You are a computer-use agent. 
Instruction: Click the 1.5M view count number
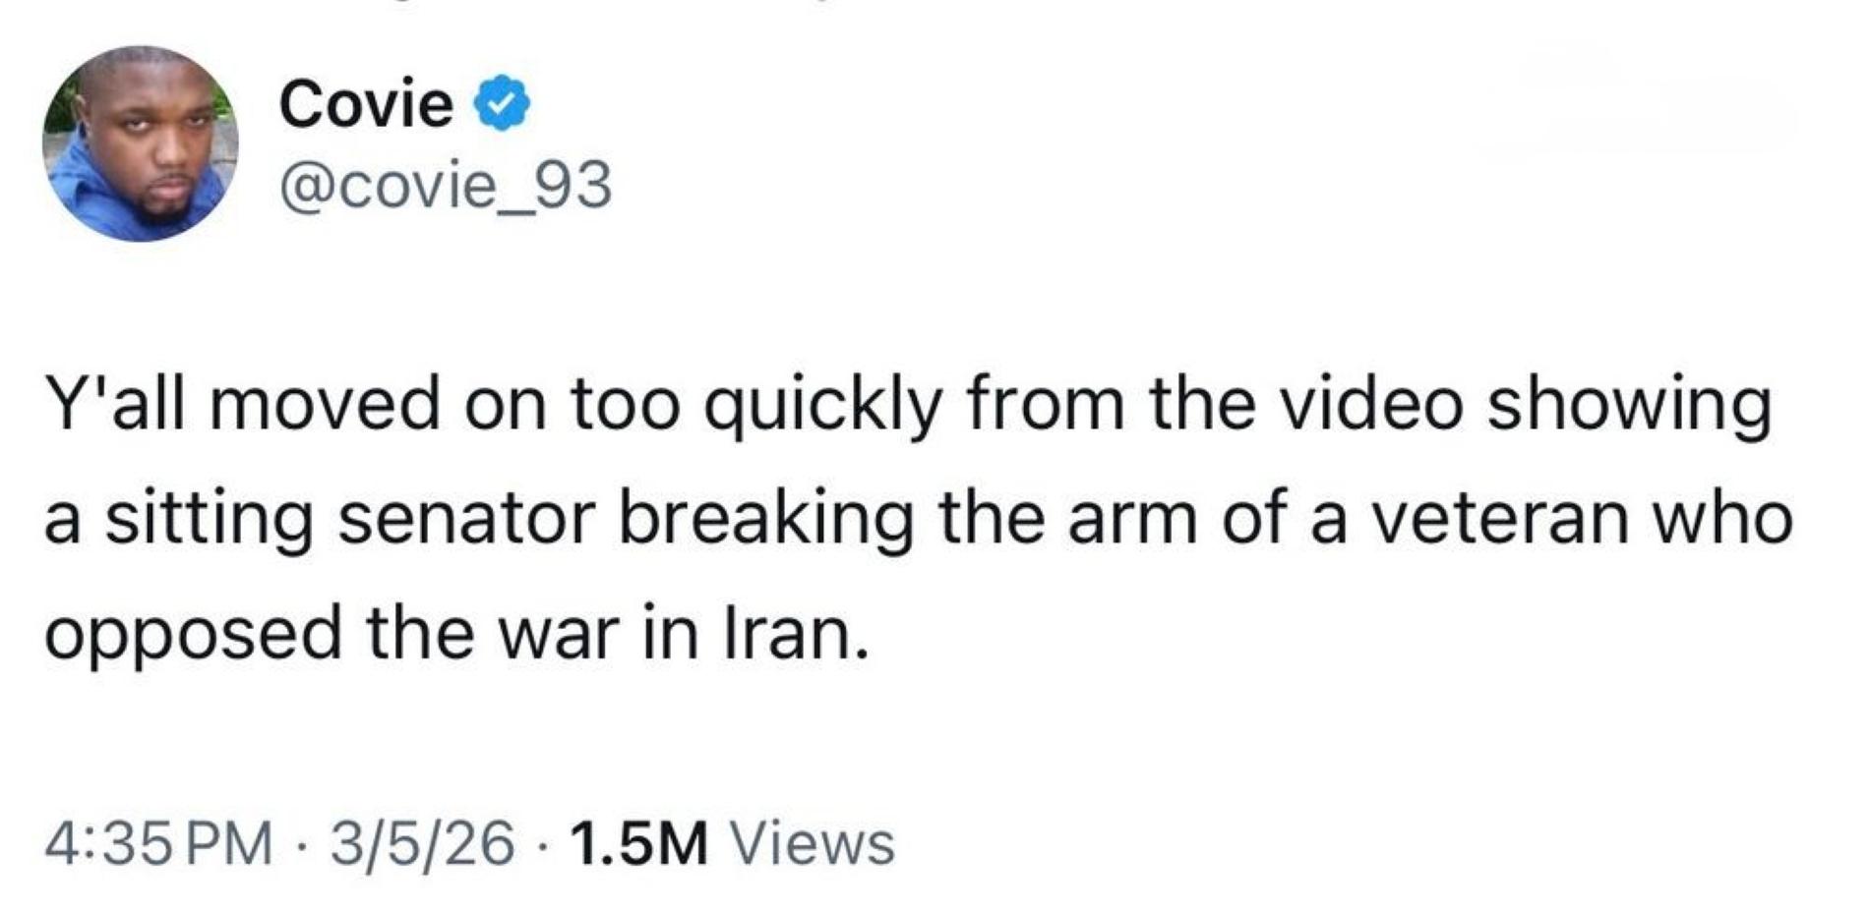[638, 843]
